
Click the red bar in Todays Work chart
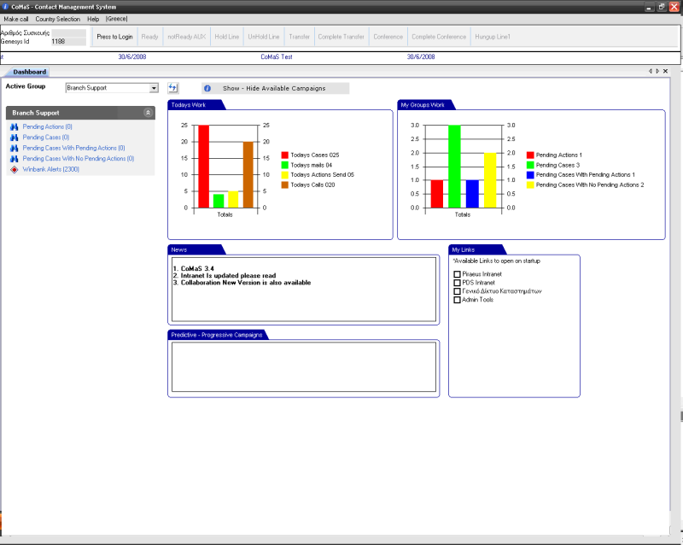(x=203, y=167)
